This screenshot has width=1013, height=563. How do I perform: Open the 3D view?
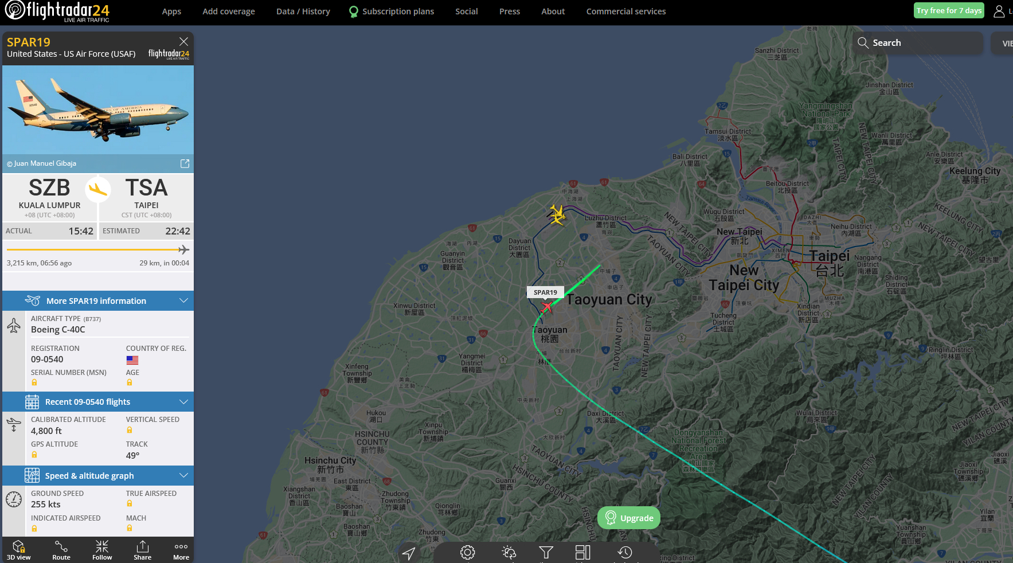pyautogui.click(x=18, y=550)
